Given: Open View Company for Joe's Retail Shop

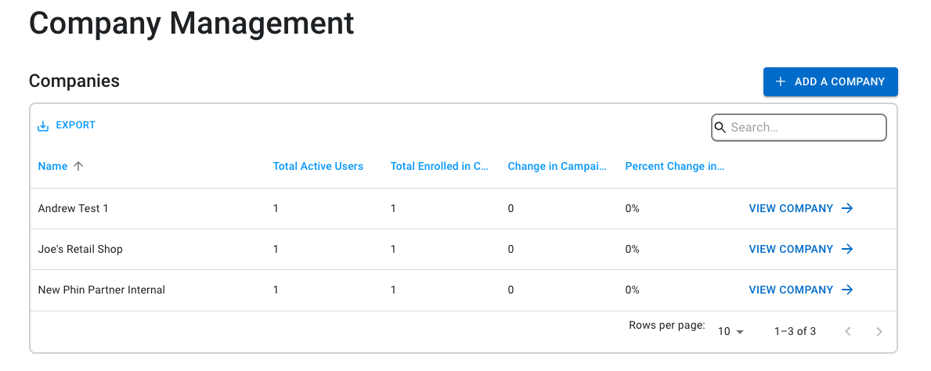Looking at the screenshot, I should pyautogui.click(x=801, y=250).
